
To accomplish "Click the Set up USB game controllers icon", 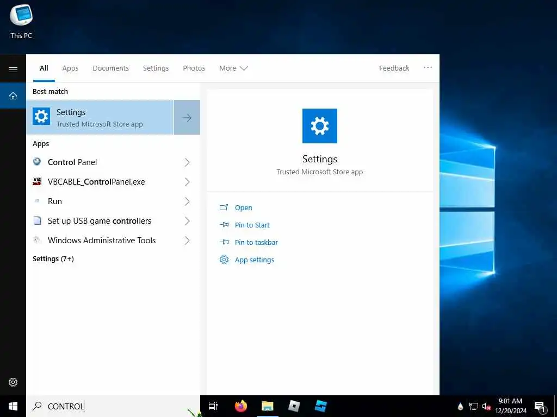I will coord(37,220).
